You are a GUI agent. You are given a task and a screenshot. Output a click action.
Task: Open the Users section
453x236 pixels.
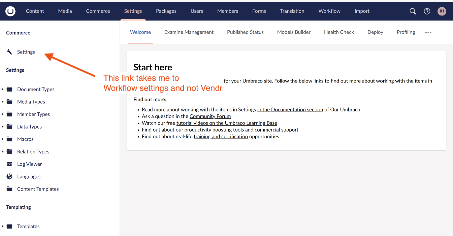coord(197,11)
